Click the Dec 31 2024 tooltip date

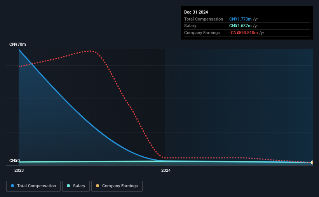point(196,12)
